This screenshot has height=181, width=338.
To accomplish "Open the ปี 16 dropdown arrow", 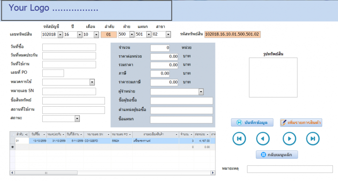I will coord(79,34).
